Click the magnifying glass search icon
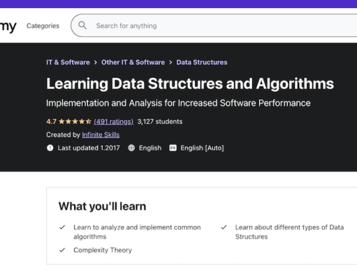 (82, 25)
